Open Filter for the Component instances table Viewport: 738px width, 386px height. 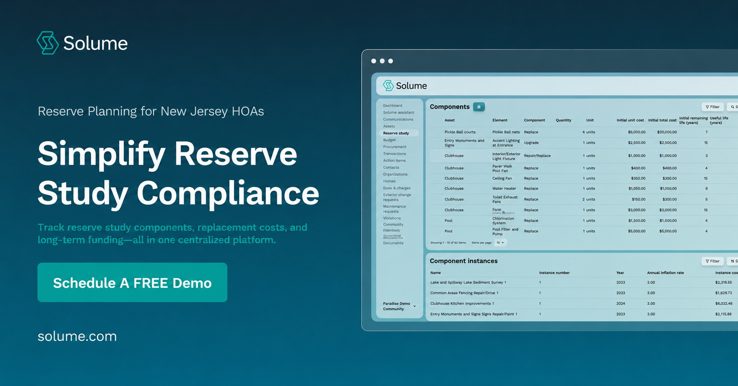pos(712,261)
